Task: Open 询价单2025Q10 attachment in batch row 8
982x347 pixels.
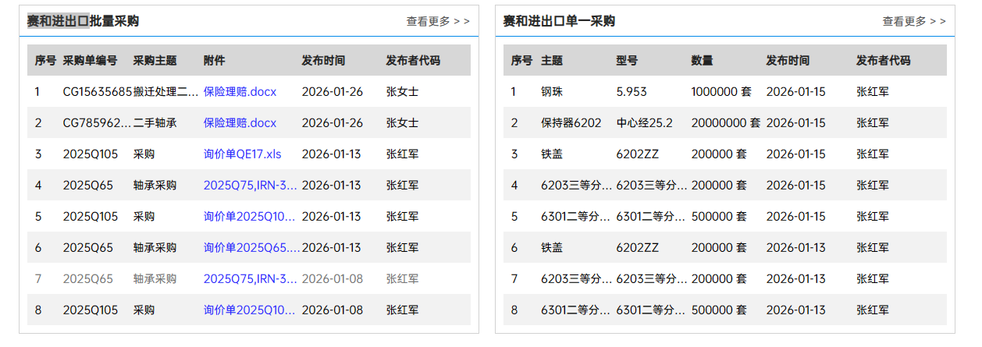Action: click(x=250, y=310)
